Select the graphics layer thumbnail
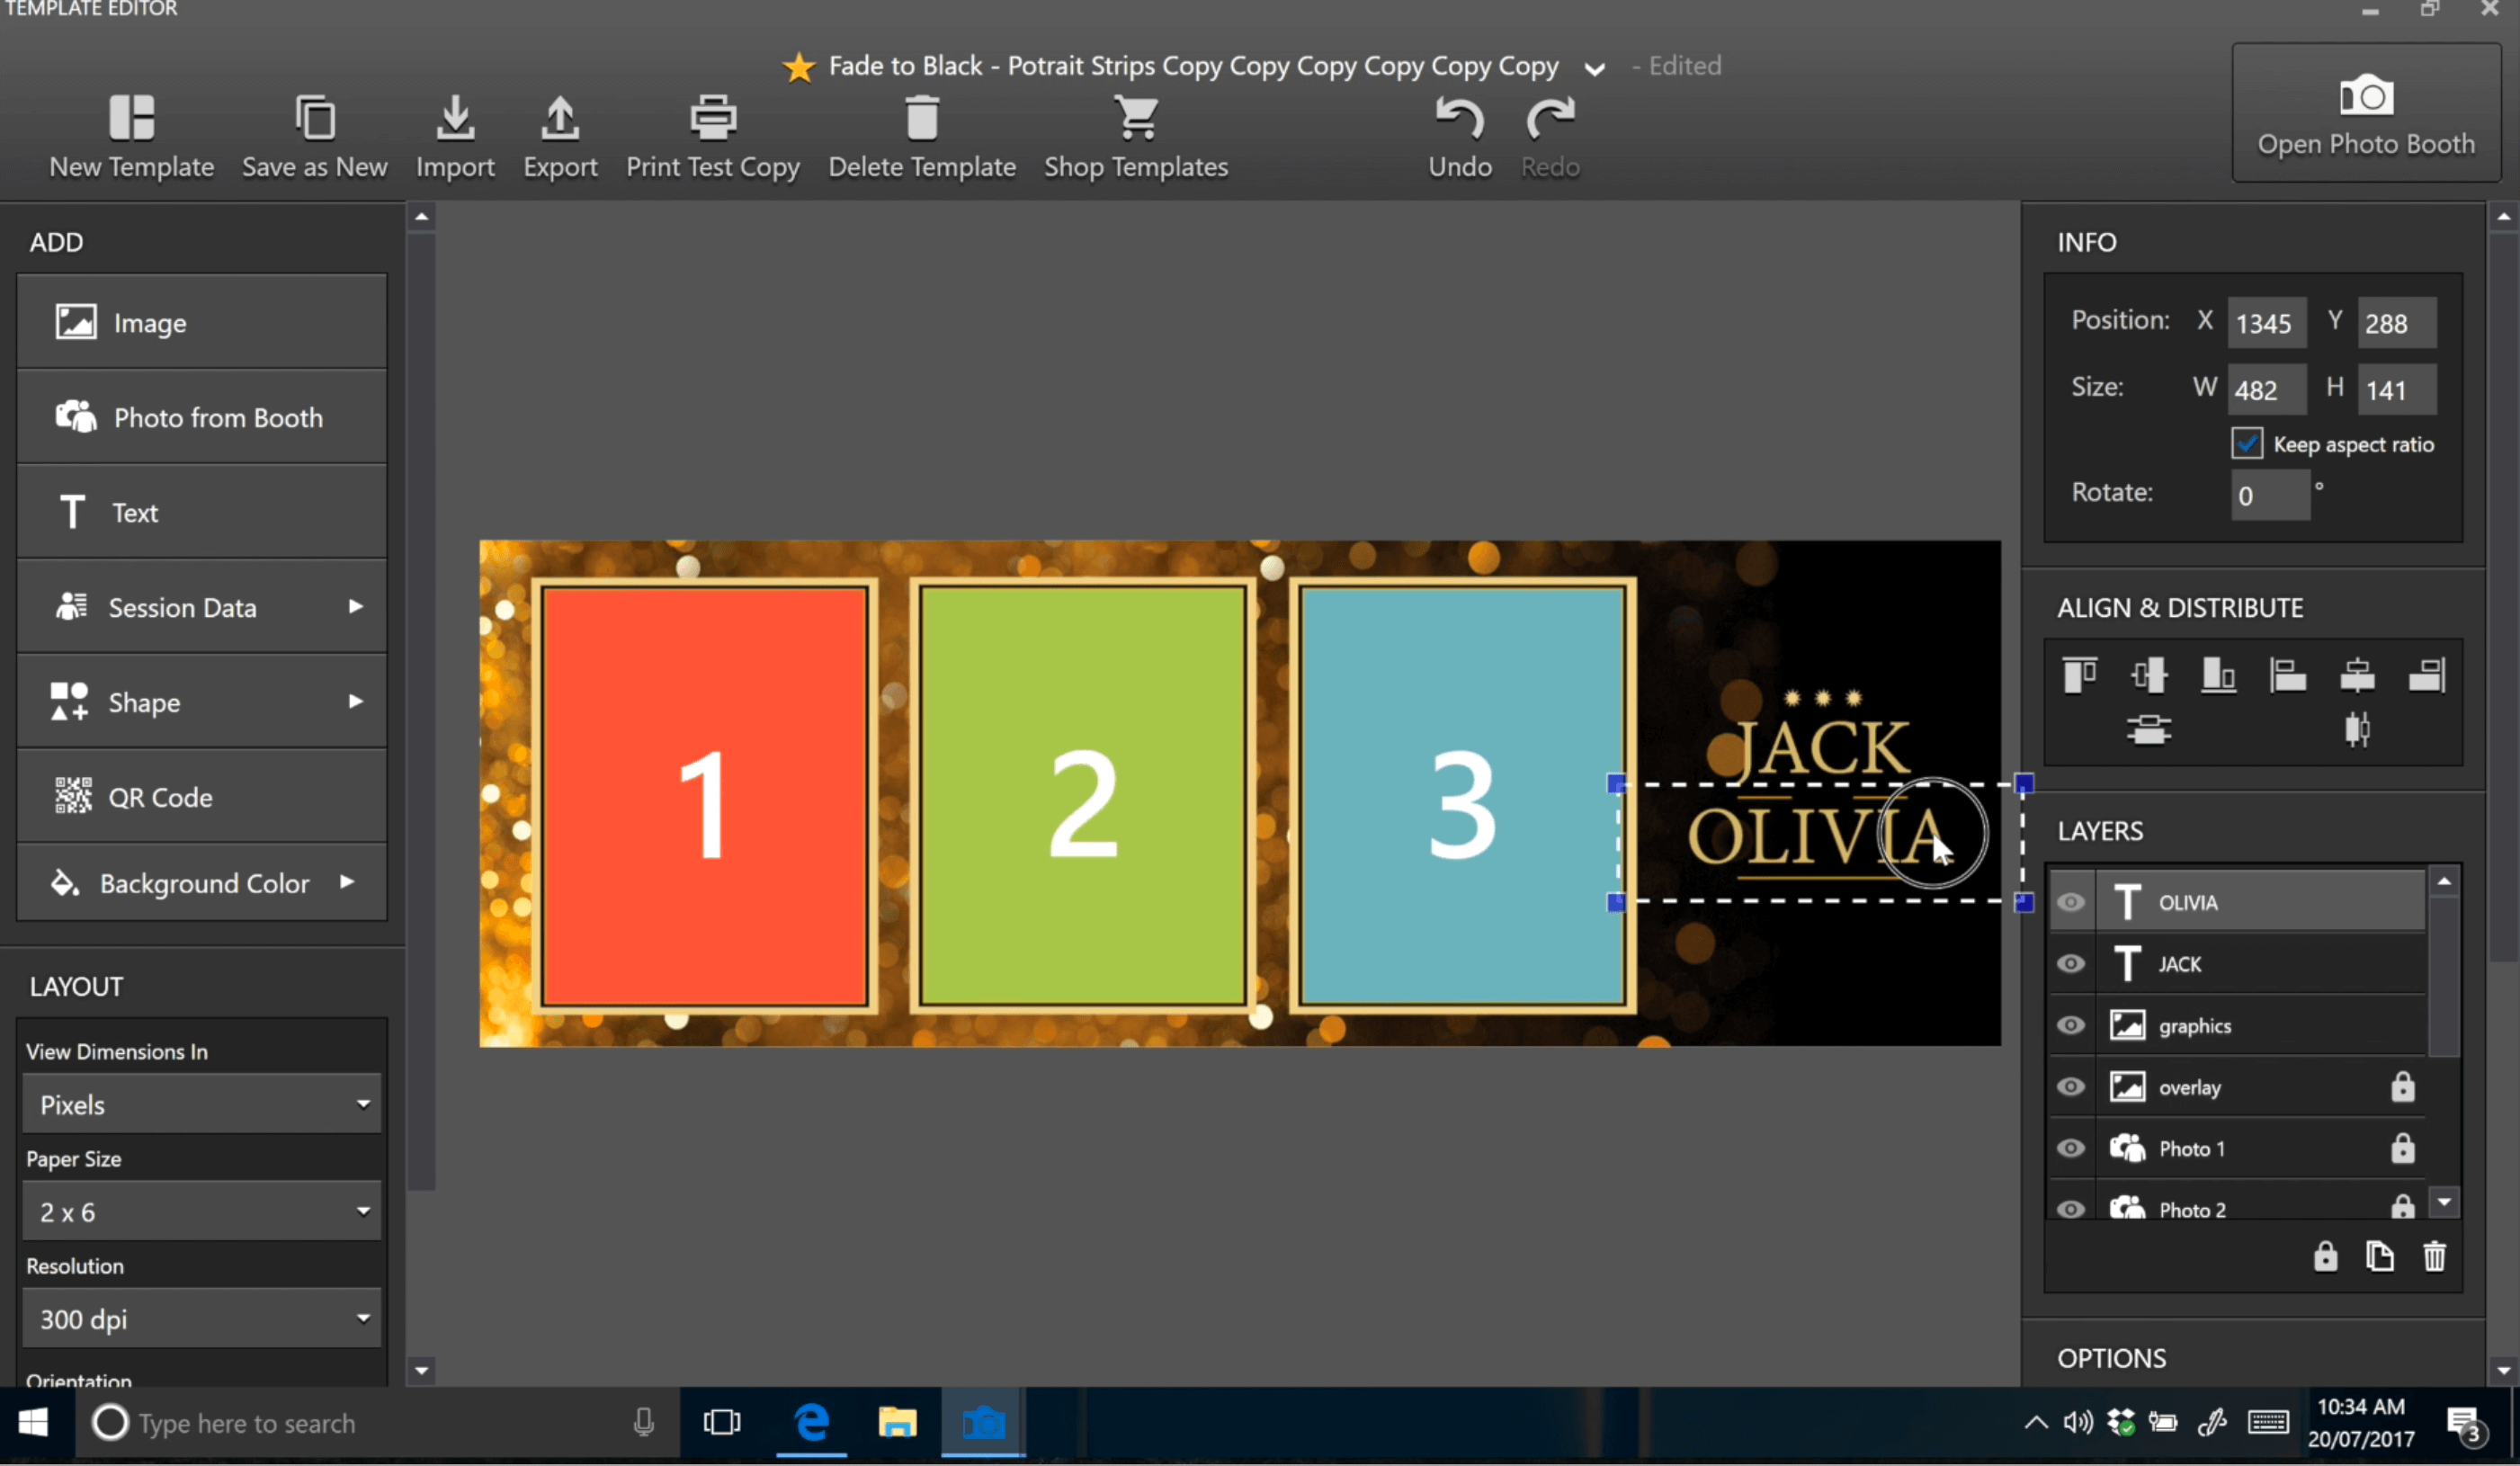The width and height of the screenshot is (2520, 1466). pos(2131,1024)
